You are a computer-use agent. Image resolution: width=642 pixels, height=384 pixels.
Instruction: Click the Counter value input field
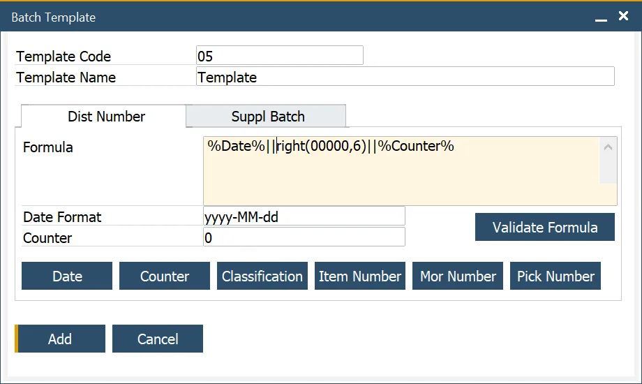coord(304,238)
